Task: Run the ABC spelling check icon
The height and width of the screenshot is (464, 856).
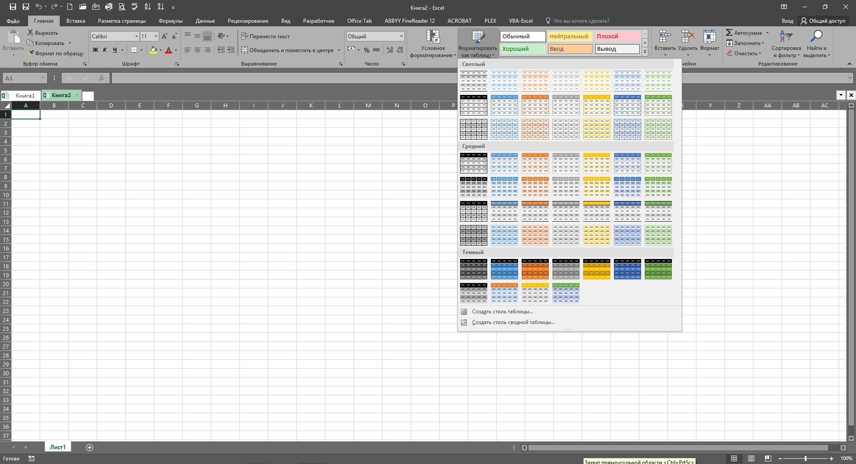Action: click(134, 7)
